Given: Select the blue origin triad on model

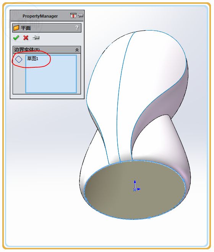Looking at the screenshot, I should [x=136, y=186].
